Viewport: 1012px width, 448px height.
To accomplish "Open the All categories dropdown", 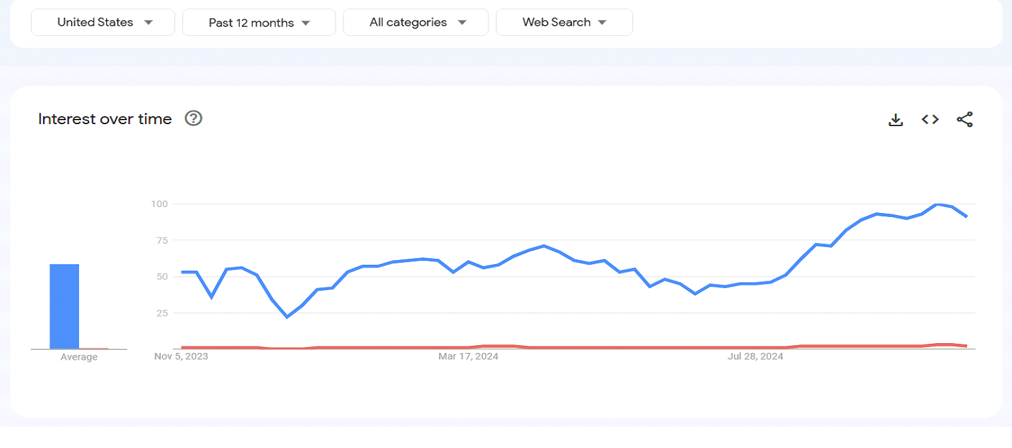I will [x=416, y=22].
